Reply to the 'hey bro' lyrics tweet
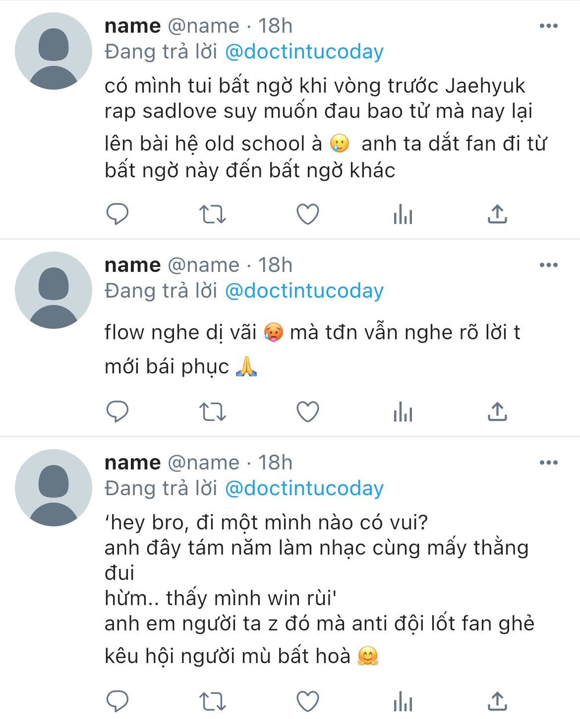Screen dimensions: 580x719 117,701
